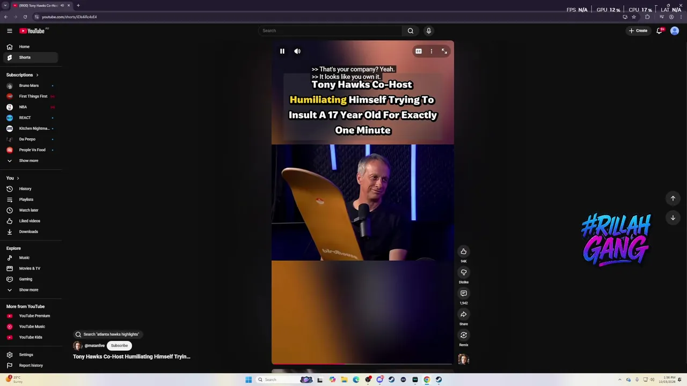Expand Show more under Explore
687x386 pixels.
[x=31, y=290]
